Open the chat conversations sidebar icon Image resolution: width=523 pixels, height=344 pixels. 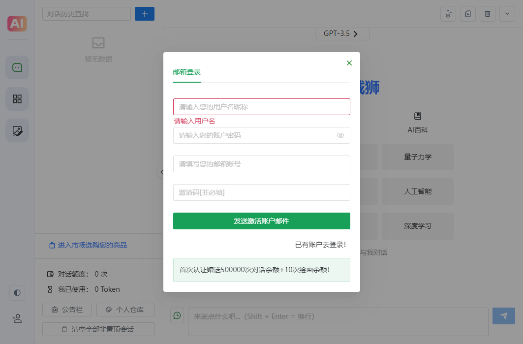click(x=17, y=67)
